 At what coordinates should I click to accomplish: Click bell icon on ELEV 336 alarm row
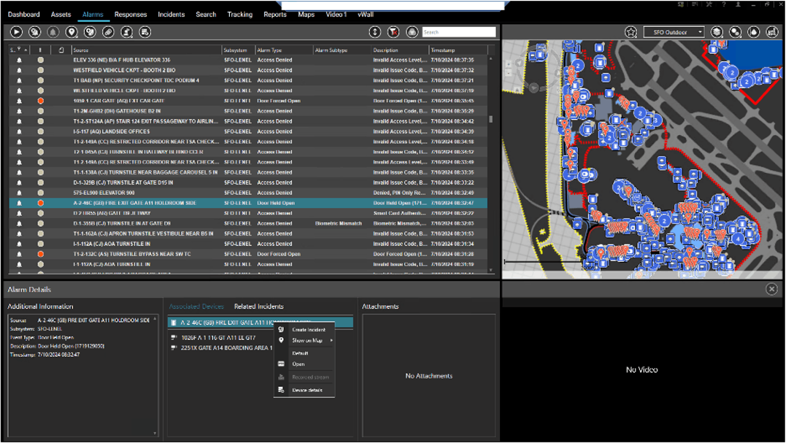(x=19, y=60)
